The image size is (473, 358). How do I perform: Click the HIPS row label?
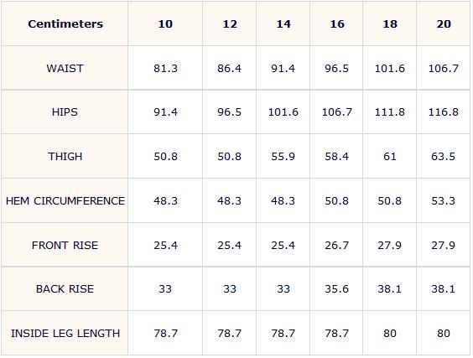tap(65, 112)
